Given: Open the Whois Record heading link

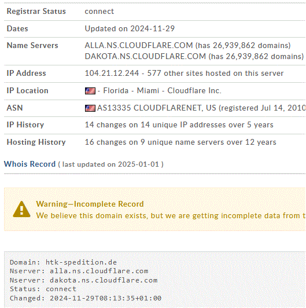Looking at the screenshot, I should pos(30,164).
